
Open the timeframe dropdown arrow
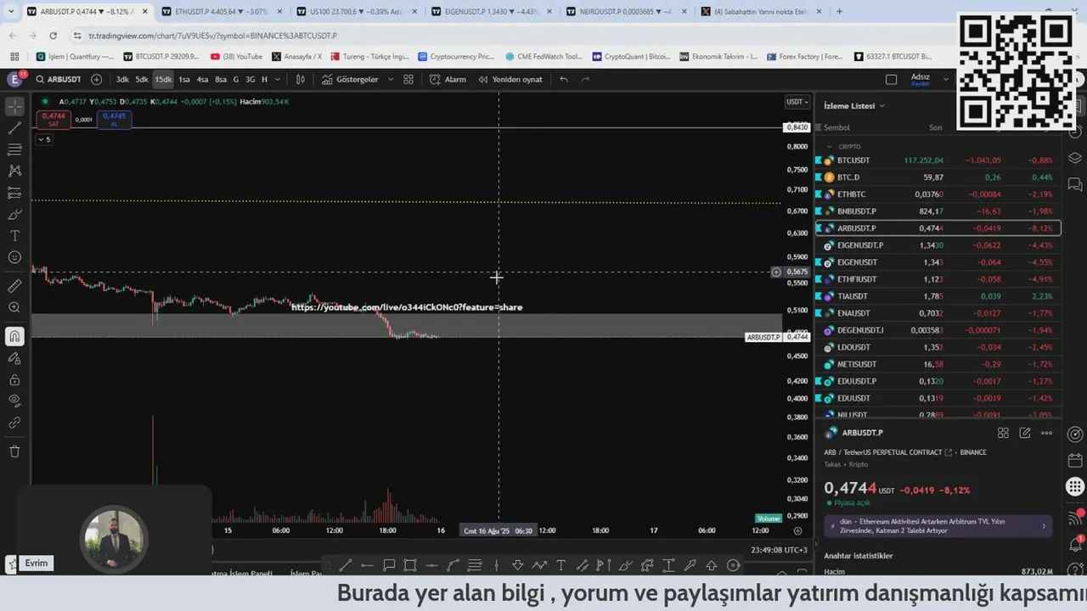(277, 79)
